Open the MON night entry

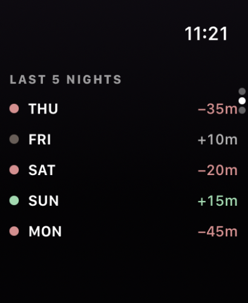tap(123, 231)
